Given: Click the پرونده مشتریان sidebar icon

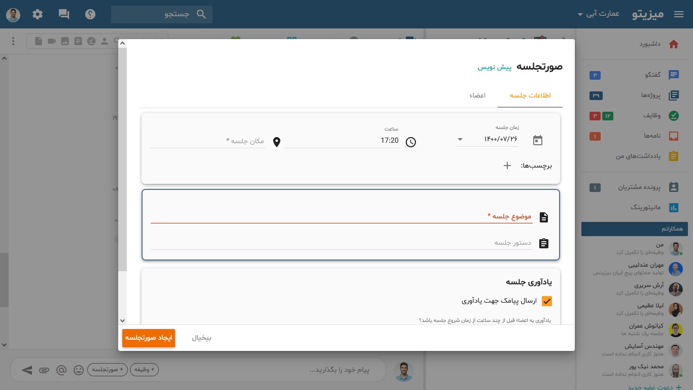Looking at the screenshot, I should point(674,187).
